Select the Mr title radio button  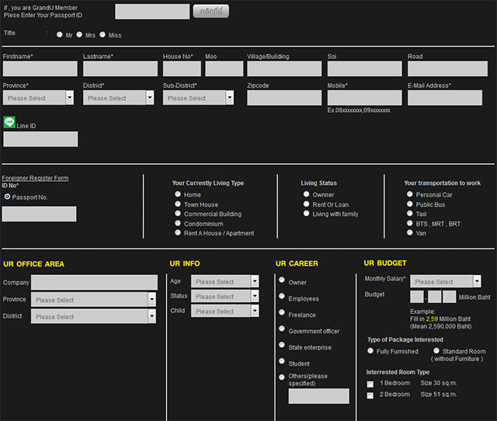[60, 35]
